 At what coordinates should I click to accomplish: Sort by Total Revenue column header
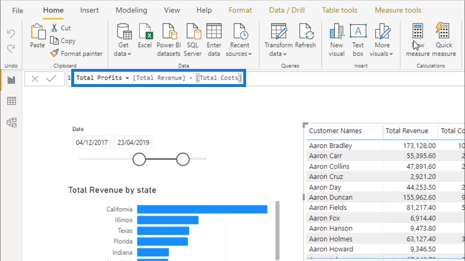(407, 131)
